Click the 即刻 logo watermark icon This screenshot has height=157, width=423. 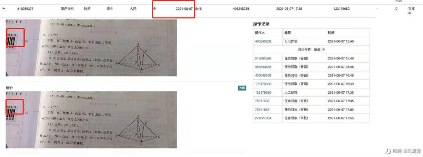[388, 152]
